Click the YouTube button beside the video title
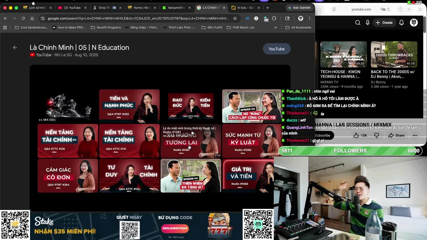The height and width of the screenshot is (240, 427). coord(277,49)
